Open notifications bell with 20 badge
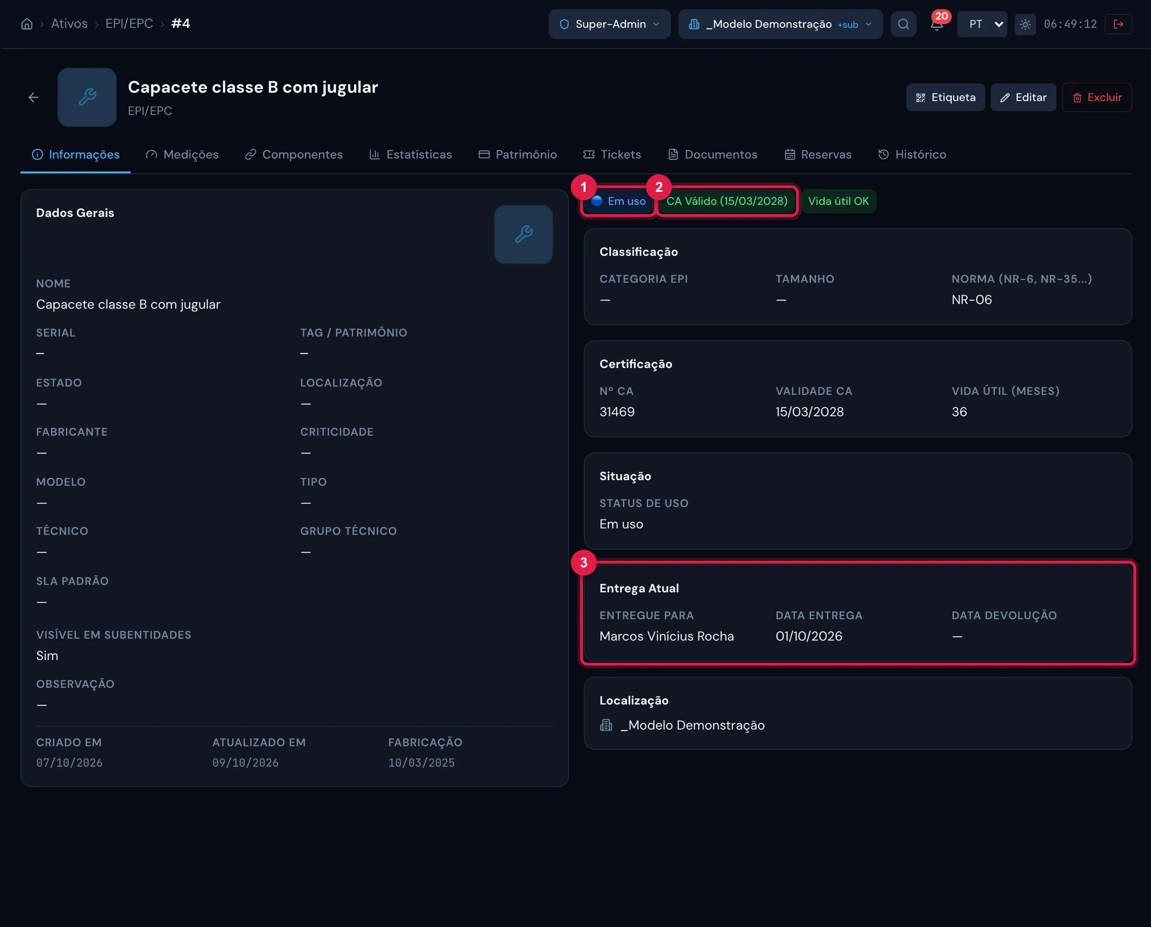Screen dimensions: 1151x927 tap(937, 24)
